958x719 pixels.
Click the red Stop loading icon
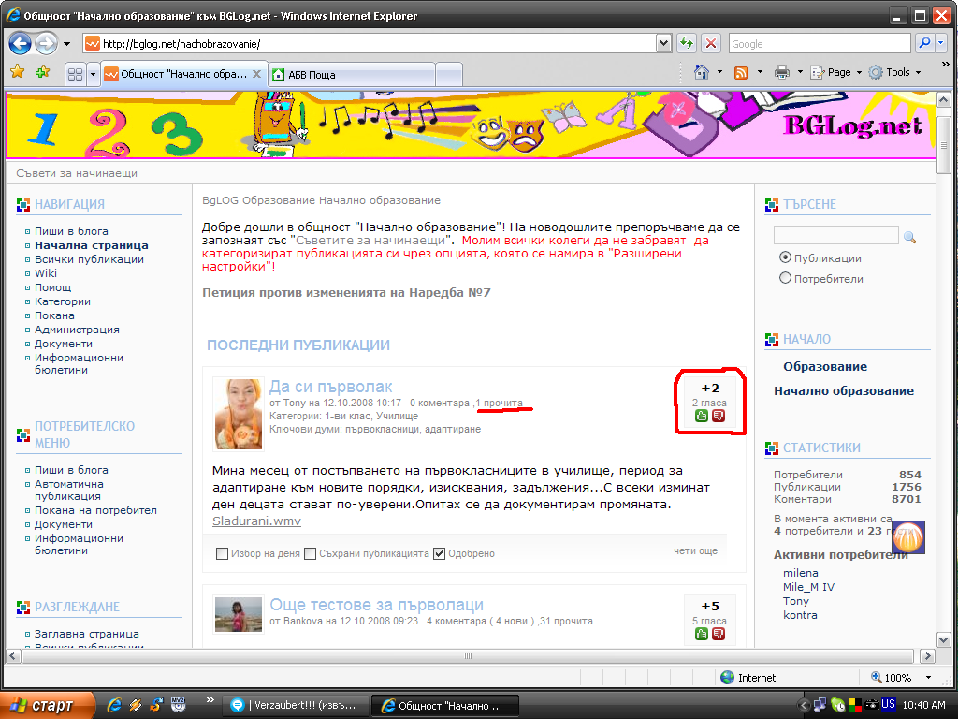(x=711, y=43)
